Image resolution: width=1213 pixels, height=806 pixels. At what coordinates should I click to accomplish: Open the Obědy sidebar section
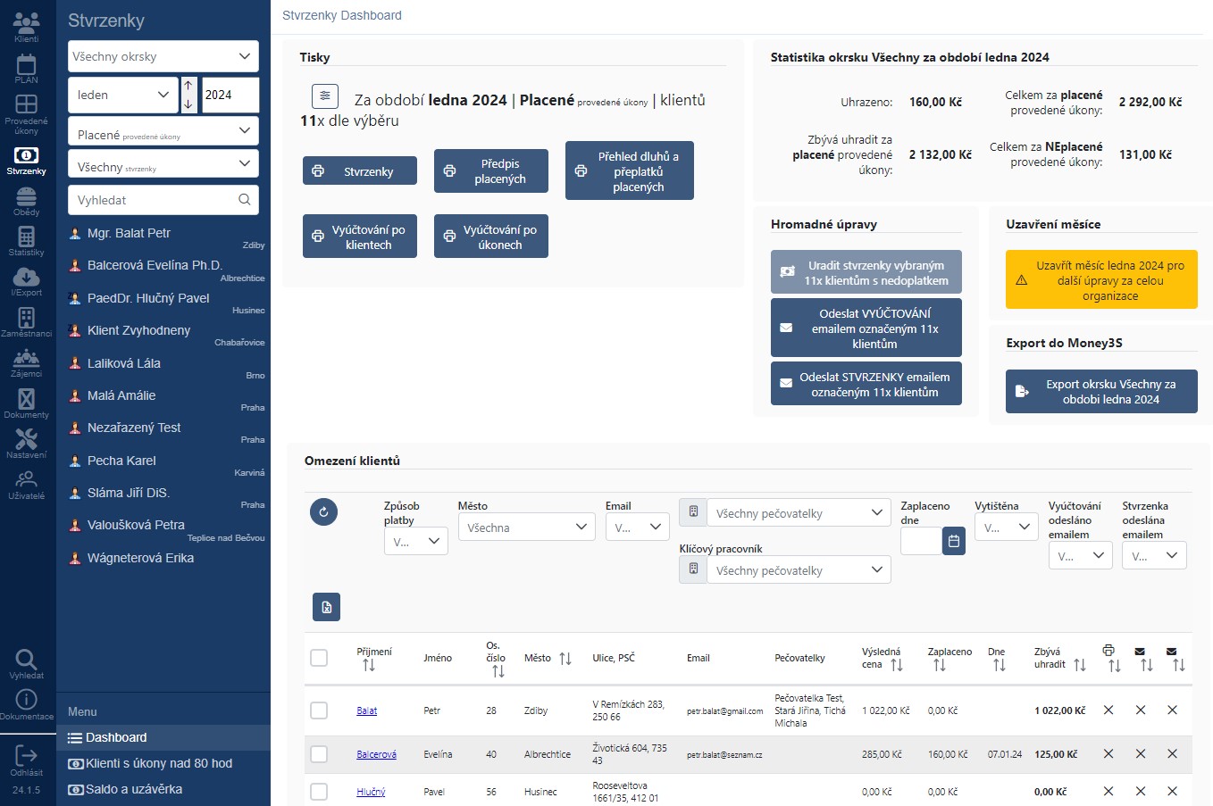coord(26,202)
